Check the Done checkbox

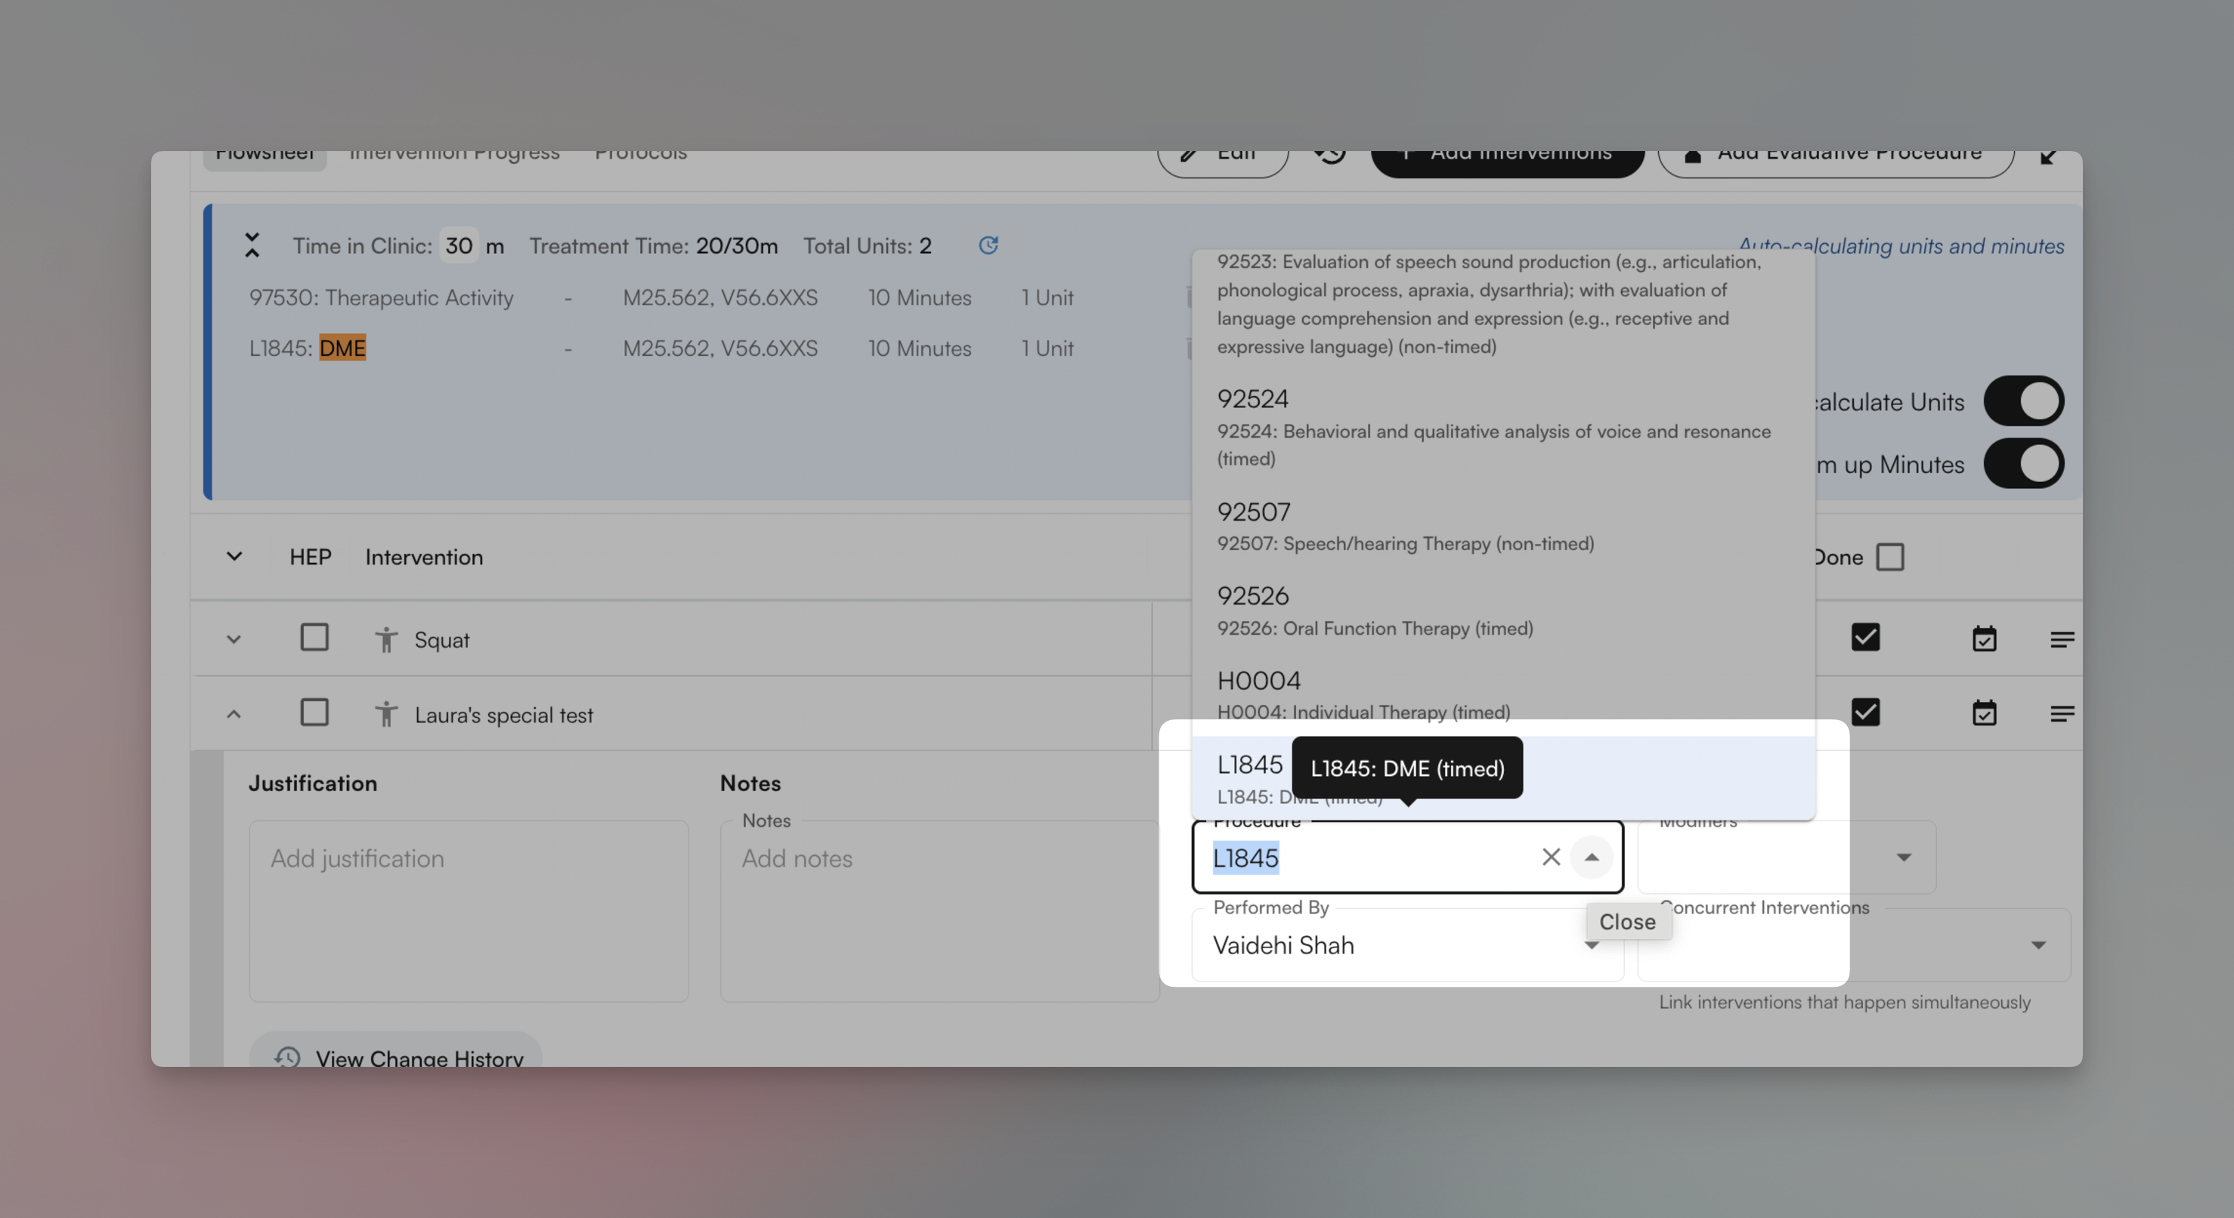1891,558
